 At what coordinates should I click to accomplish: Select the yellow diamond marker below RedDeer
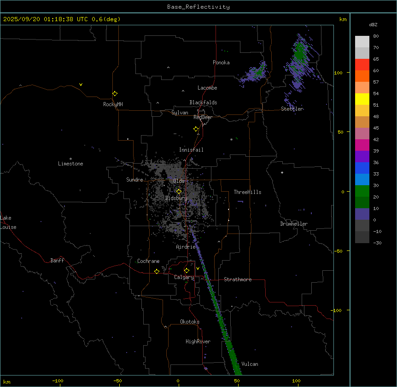pos(196,129)
